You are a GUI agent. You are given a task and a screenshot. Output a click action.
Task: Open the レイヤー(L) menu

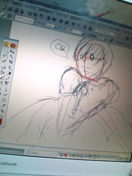(x=62, y=15)
